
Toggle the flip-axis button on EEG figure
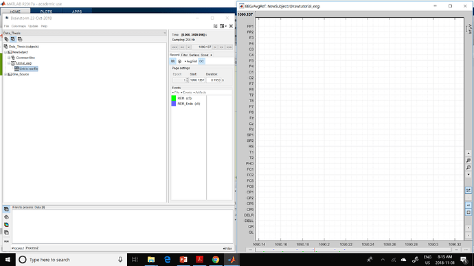(x=469, y=205)
